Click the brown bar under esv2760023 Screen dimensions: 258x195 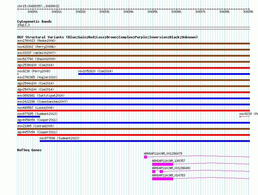133,44
